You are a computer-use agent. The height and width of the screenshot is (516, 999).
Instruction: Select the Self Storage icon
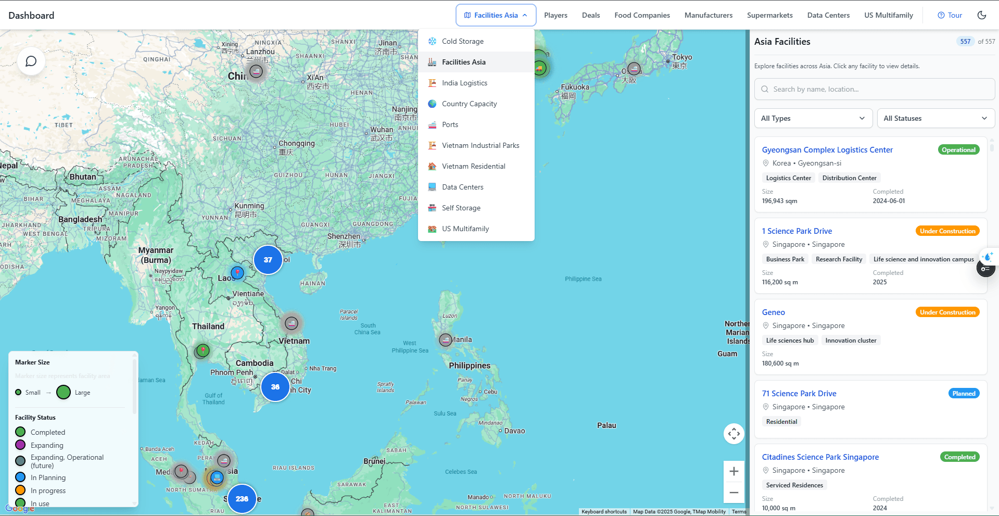click(x=432, y=207)
